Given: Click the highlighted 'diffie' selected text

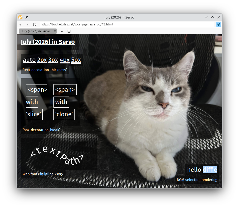Looking at the screenshot, I should pos(210,170).
